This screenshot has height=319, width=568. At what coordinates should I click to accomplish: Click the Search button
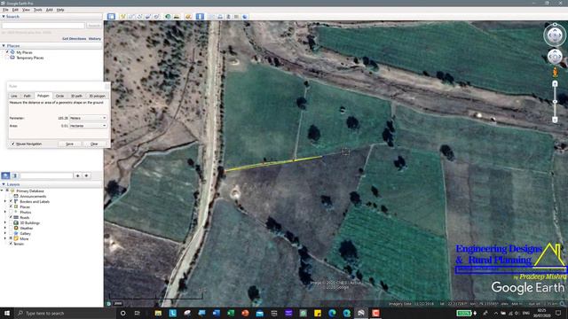tap(94, 26)
